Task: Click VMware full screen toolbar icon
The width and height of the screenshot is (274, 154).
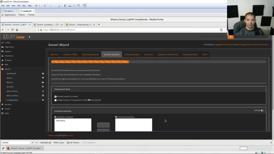Action: click(x=74, y=6)
